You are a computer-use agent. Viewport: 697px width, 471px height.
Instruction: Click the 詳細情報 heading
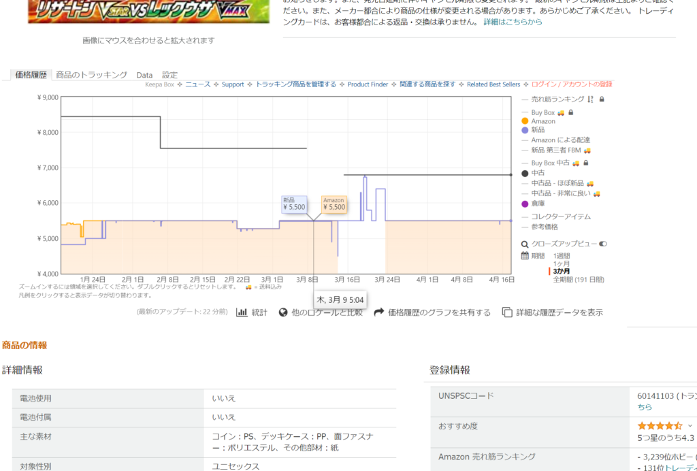[x=22, y=370]
